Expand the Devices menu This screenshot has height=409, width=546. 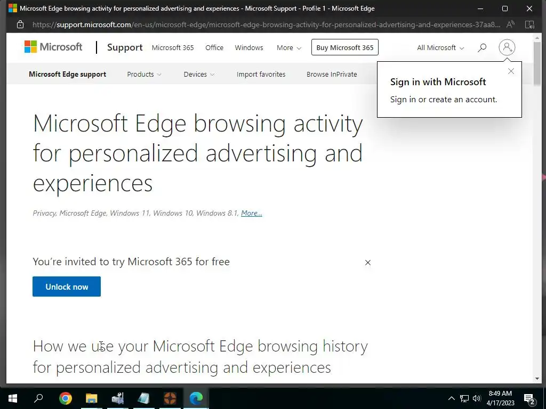click(x=199, y=74)
